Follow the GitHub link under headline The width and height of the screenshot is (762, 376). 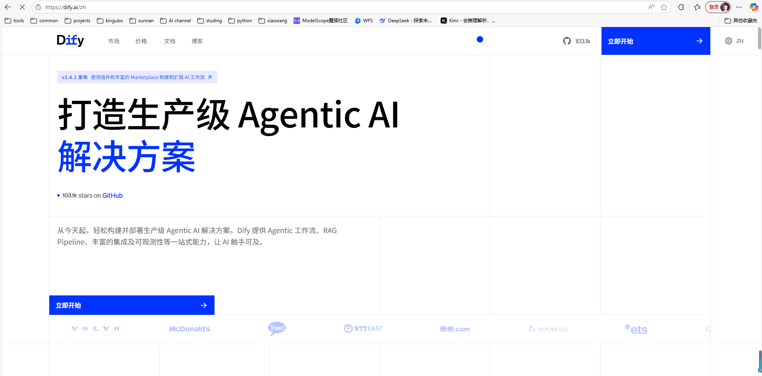pos(112,195)
